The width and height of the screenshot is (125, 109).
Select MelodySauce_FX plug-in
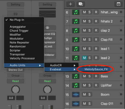95,69
